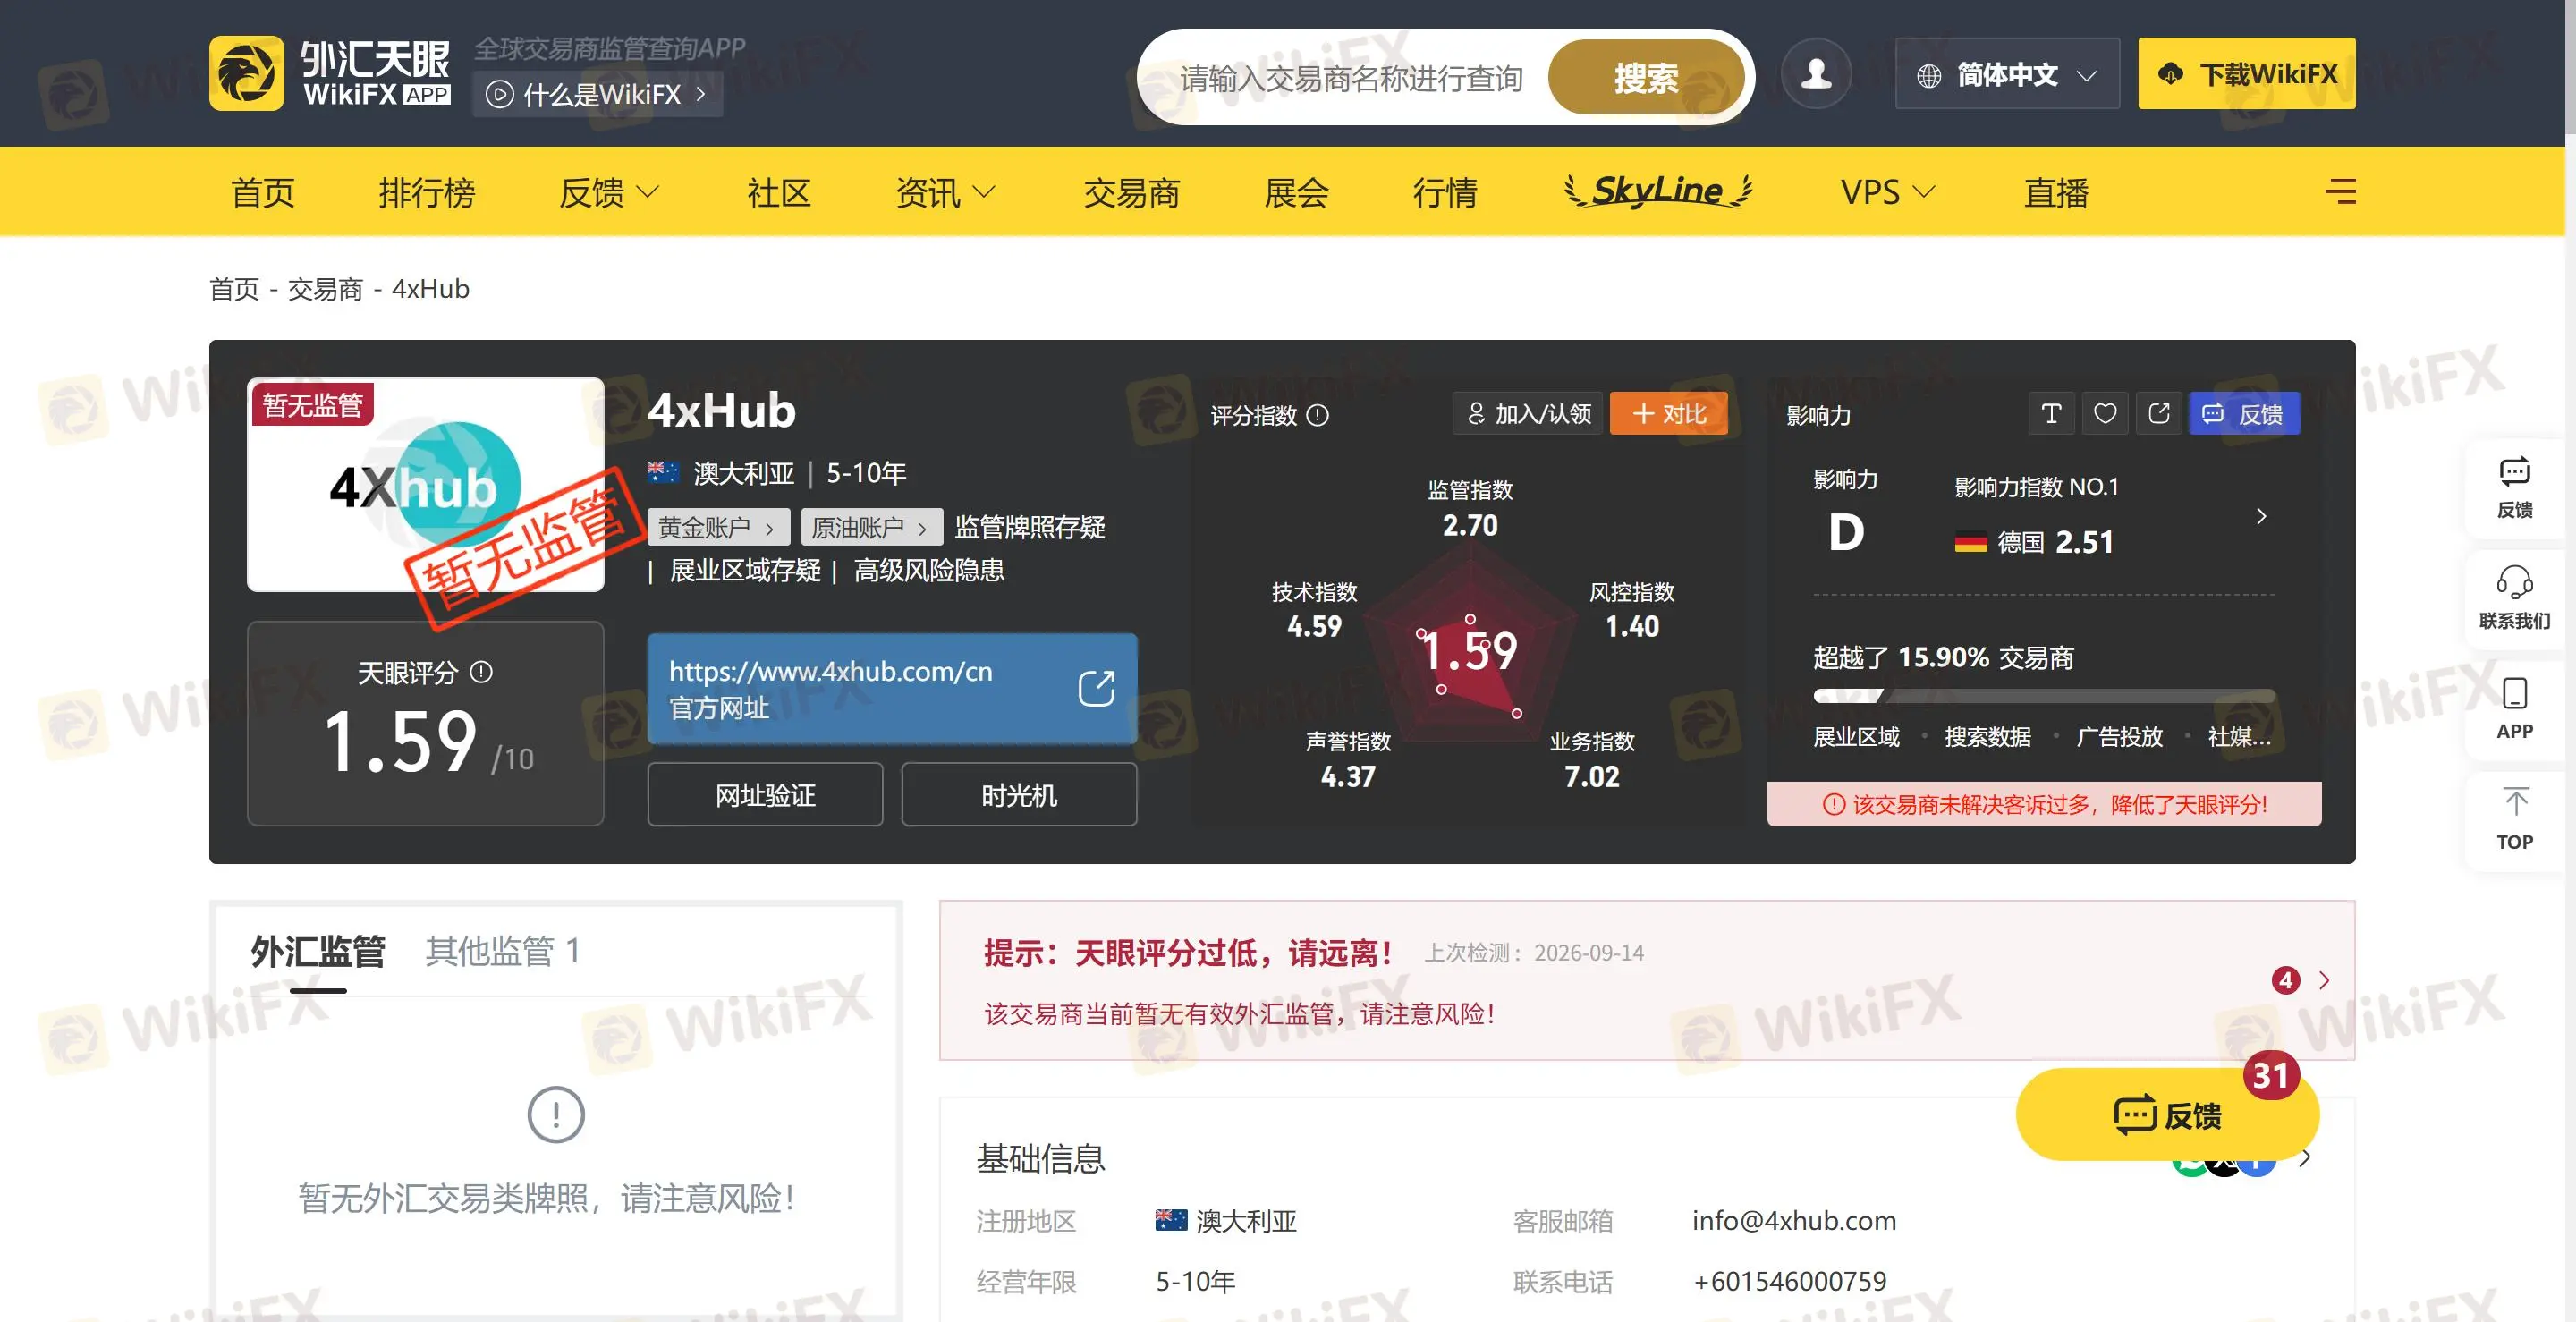Click the yellow floating 反馈 button

(2166, 1114)
